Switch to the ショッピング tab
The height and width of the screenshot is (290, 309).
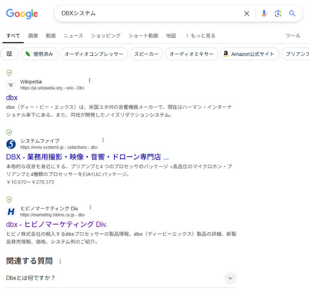click(106, 36)
